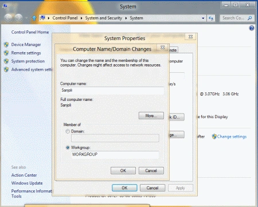Select System and Security in breadcrumb
Viewport: 258px width, 207px height.
coord(104,18)
